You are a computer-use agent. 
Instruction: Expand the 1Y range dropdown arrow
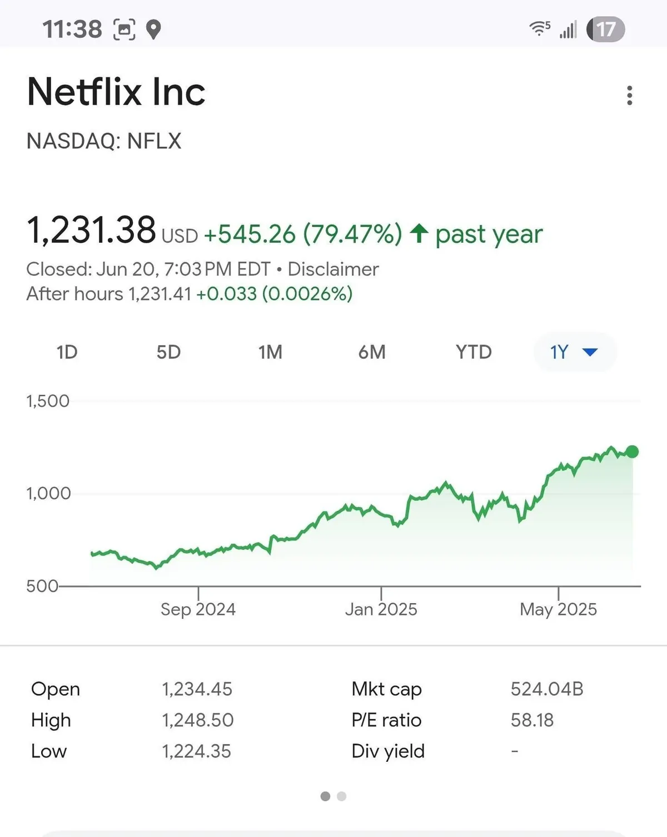(x=590, y=352)
